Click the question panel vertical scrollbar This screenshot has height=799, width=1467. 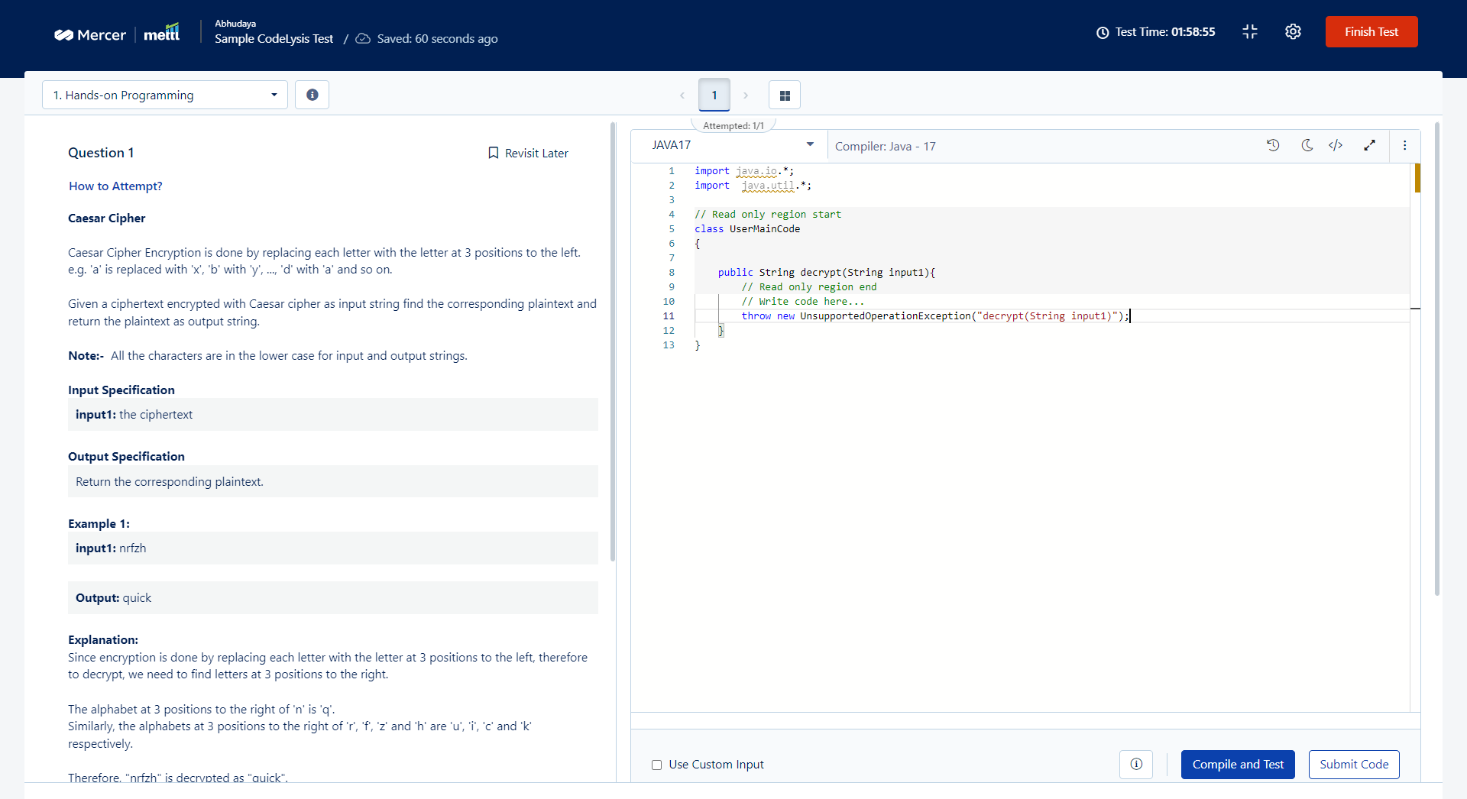click(613, 344)
